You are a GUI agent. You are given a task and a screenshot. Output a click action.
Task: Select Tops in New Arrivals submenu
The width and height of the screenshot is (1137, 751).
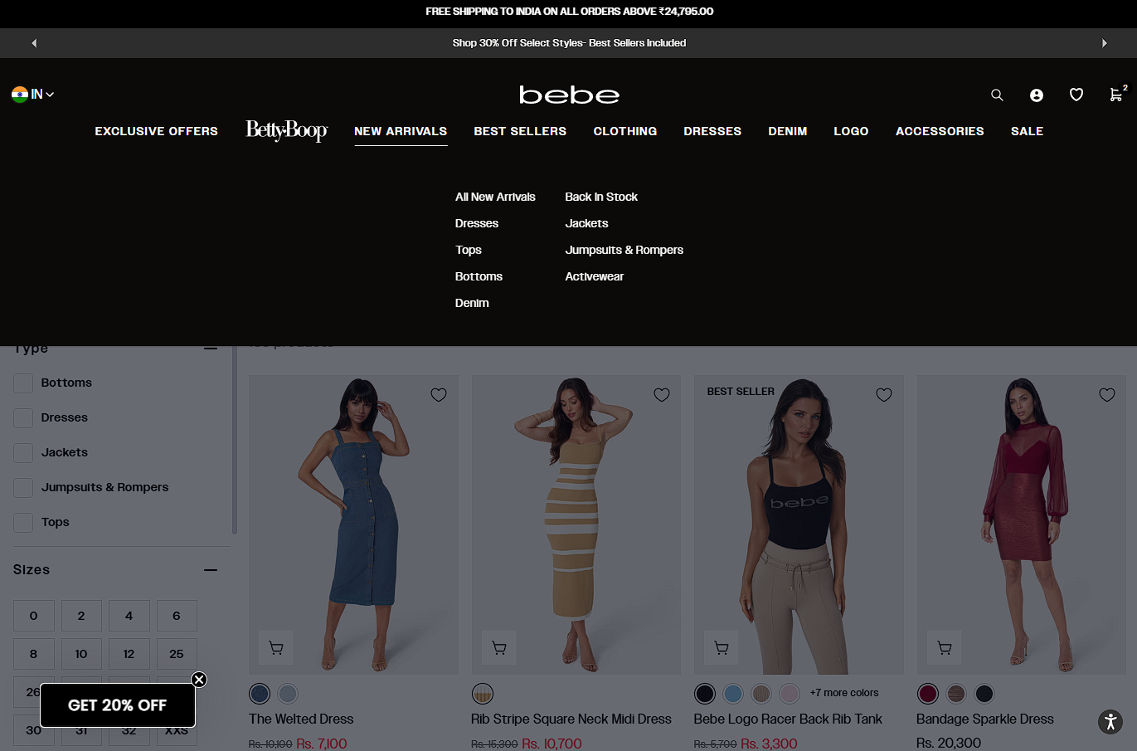click(469, 250)
